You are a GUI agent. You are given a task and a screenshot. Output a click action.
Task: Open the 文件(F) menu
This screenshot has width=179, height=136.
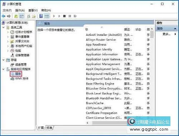tap(7, 10)
